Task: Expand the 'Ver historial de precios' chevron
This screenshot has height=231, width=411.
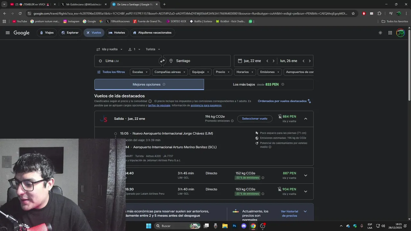Action: pyautogui.click(x=305, y=211)
